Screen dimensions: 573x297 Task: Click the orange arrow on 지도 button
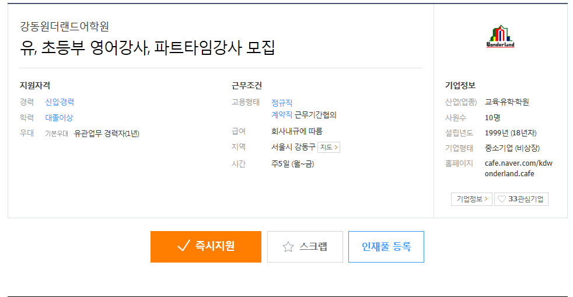pos(336,147)
